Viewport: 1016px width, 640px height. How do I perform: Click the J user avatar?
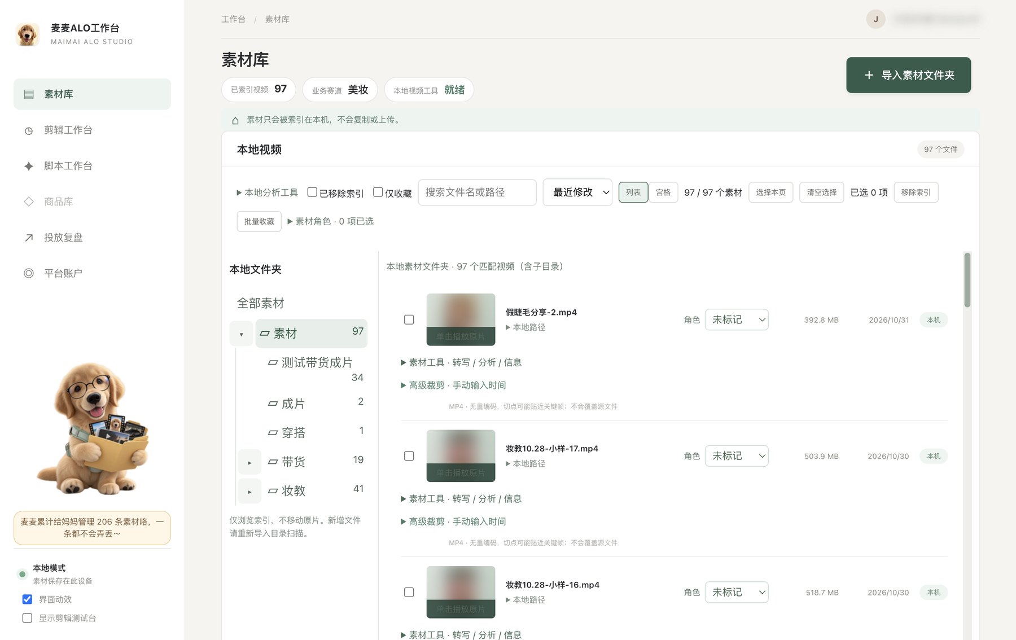[x=875, y=19]
